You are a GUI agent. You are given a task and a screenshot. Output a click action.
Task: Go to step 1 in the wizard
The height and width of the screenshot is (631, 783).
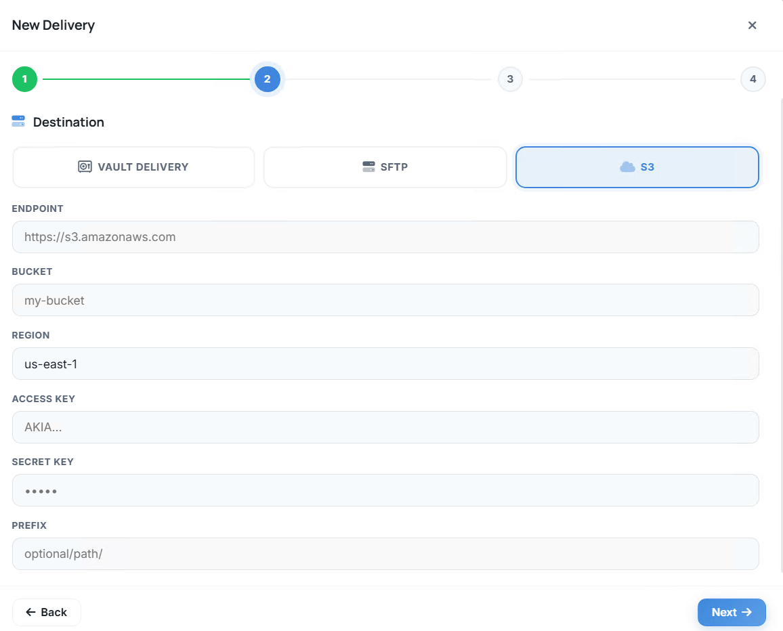coord(24,79)
